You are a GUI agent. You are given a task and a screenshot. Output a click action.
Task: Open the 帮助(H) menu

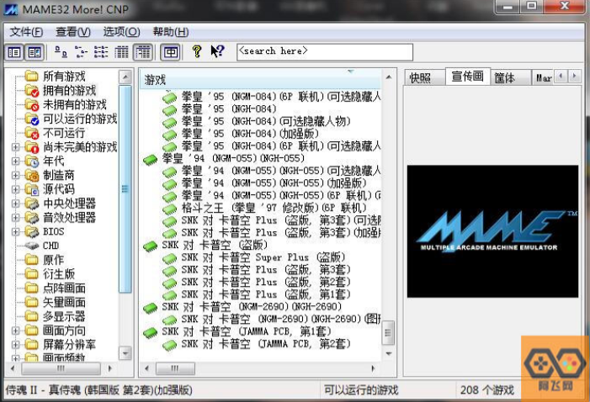click(171, 32)
